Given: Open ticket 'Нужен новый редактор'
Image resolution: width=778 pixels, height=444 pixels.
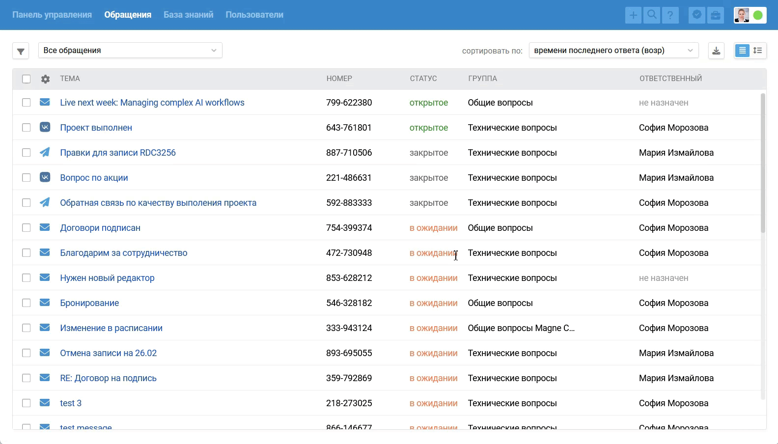Looking at the screenshot, I should (x=107, y=278).
